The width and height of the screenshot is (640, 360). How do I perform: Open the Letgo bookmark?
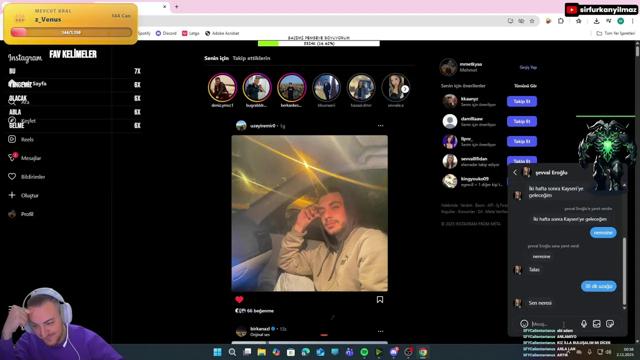click(190, 33)
